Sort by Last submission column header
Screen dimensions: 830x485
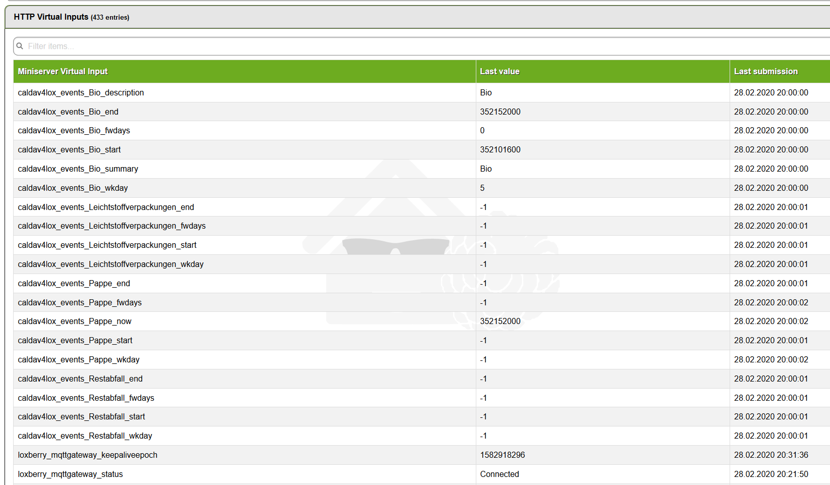pyautogui.click(x=765, y=72)
